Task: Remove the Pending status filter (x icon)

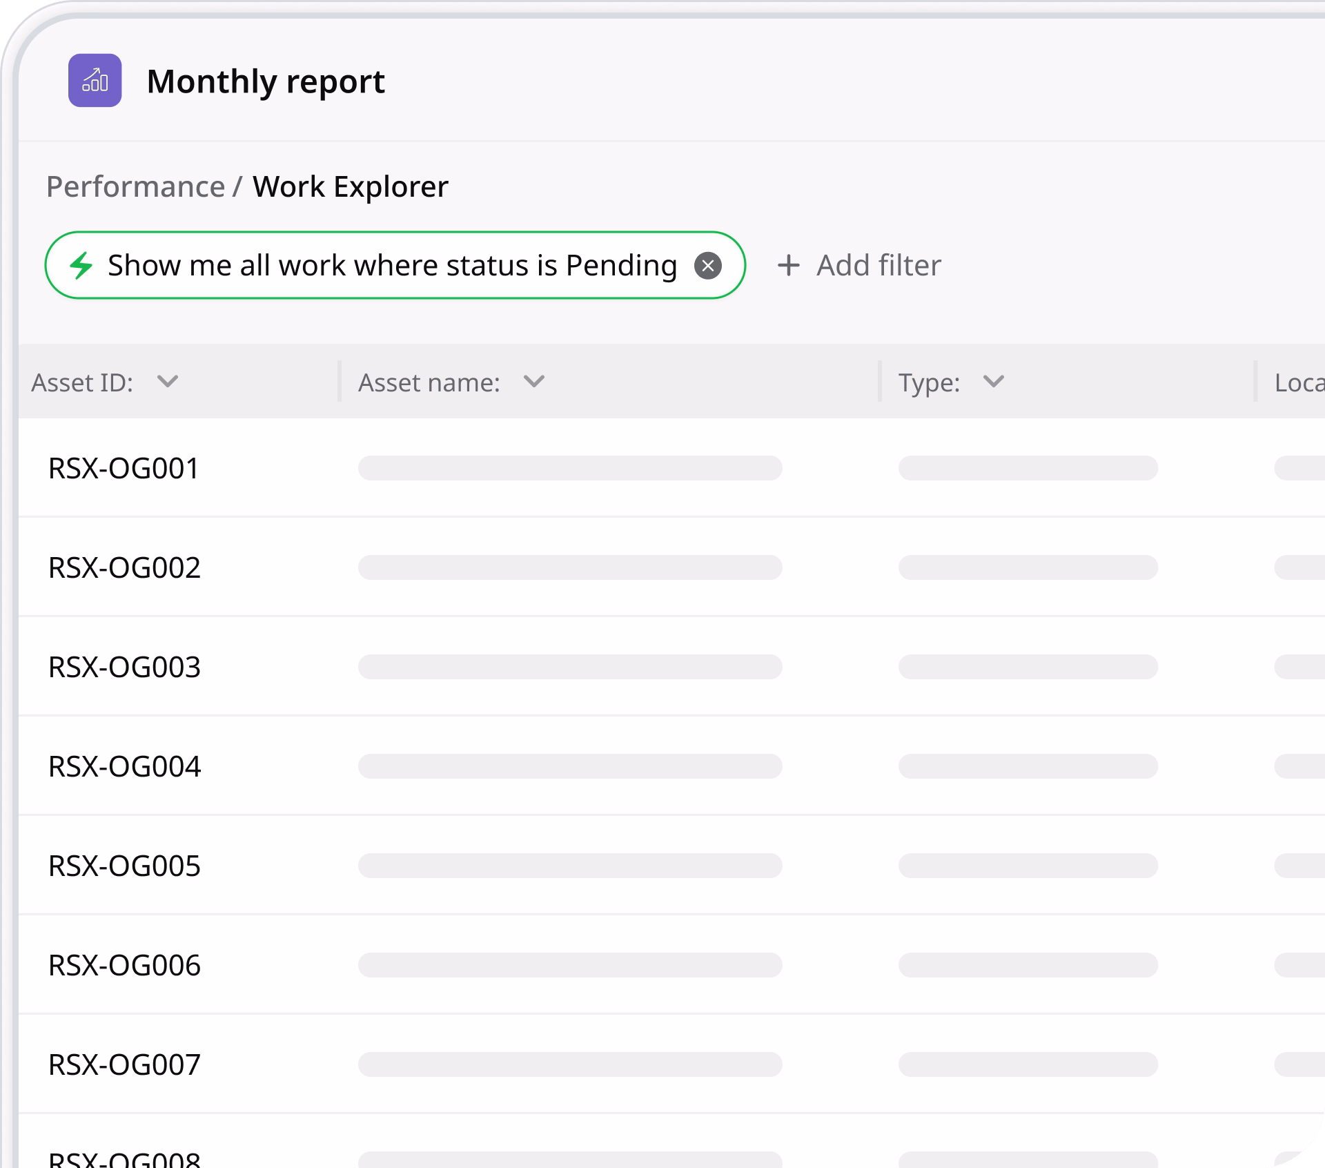Action: click(x=707, y=266)
